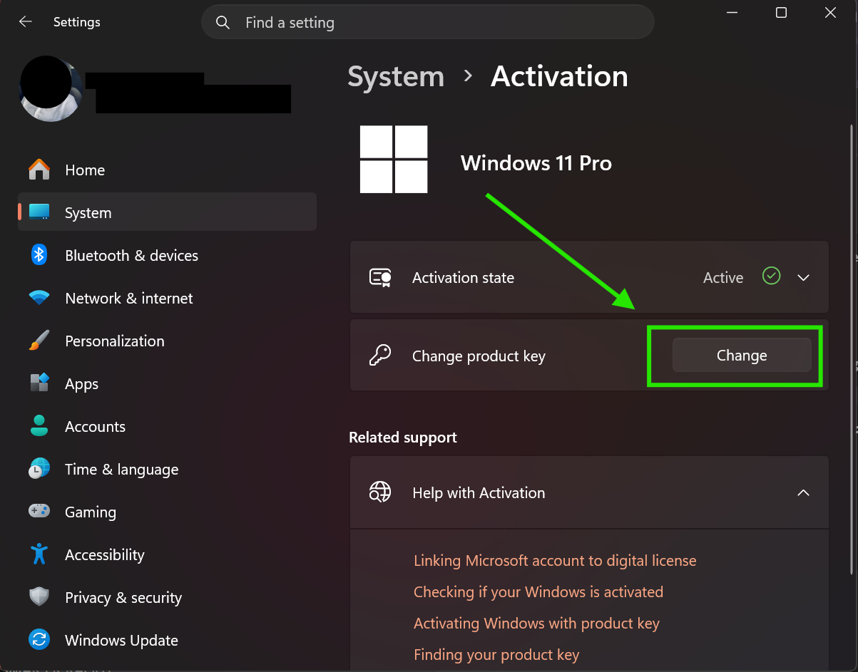Click the Bluetooth icon
The image size is (858, 672).
[39, 255]
